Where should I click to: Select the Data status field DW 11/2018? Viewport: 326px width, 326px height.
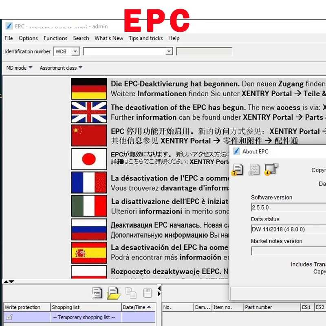289,229
